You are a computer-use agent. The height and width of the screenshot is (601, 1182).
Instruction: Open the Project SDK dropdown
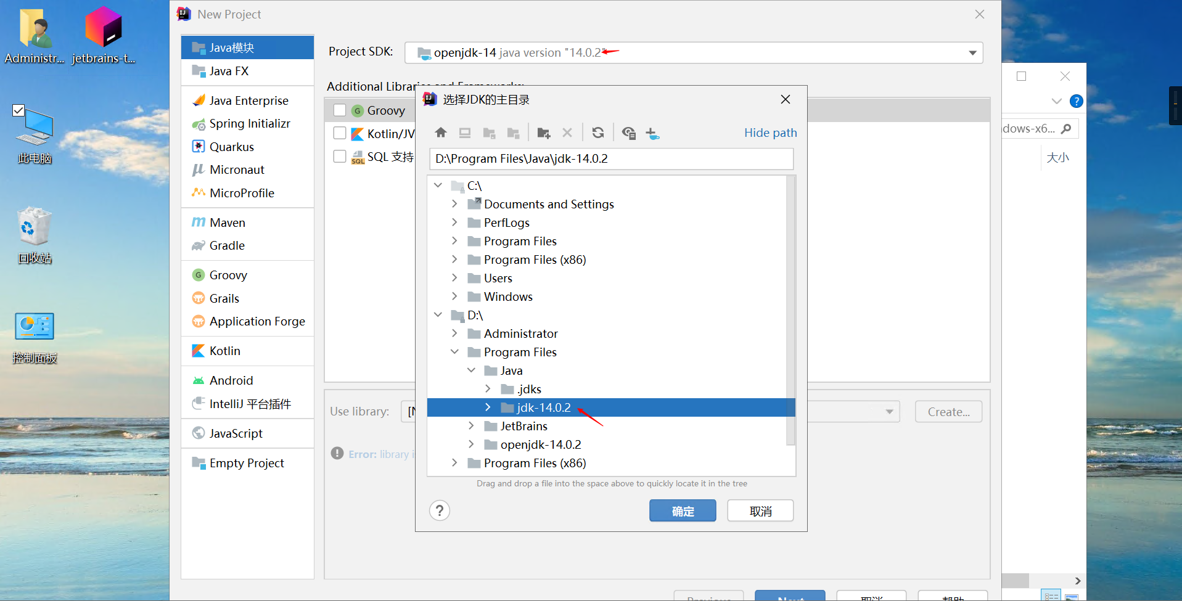coord(972,53)
